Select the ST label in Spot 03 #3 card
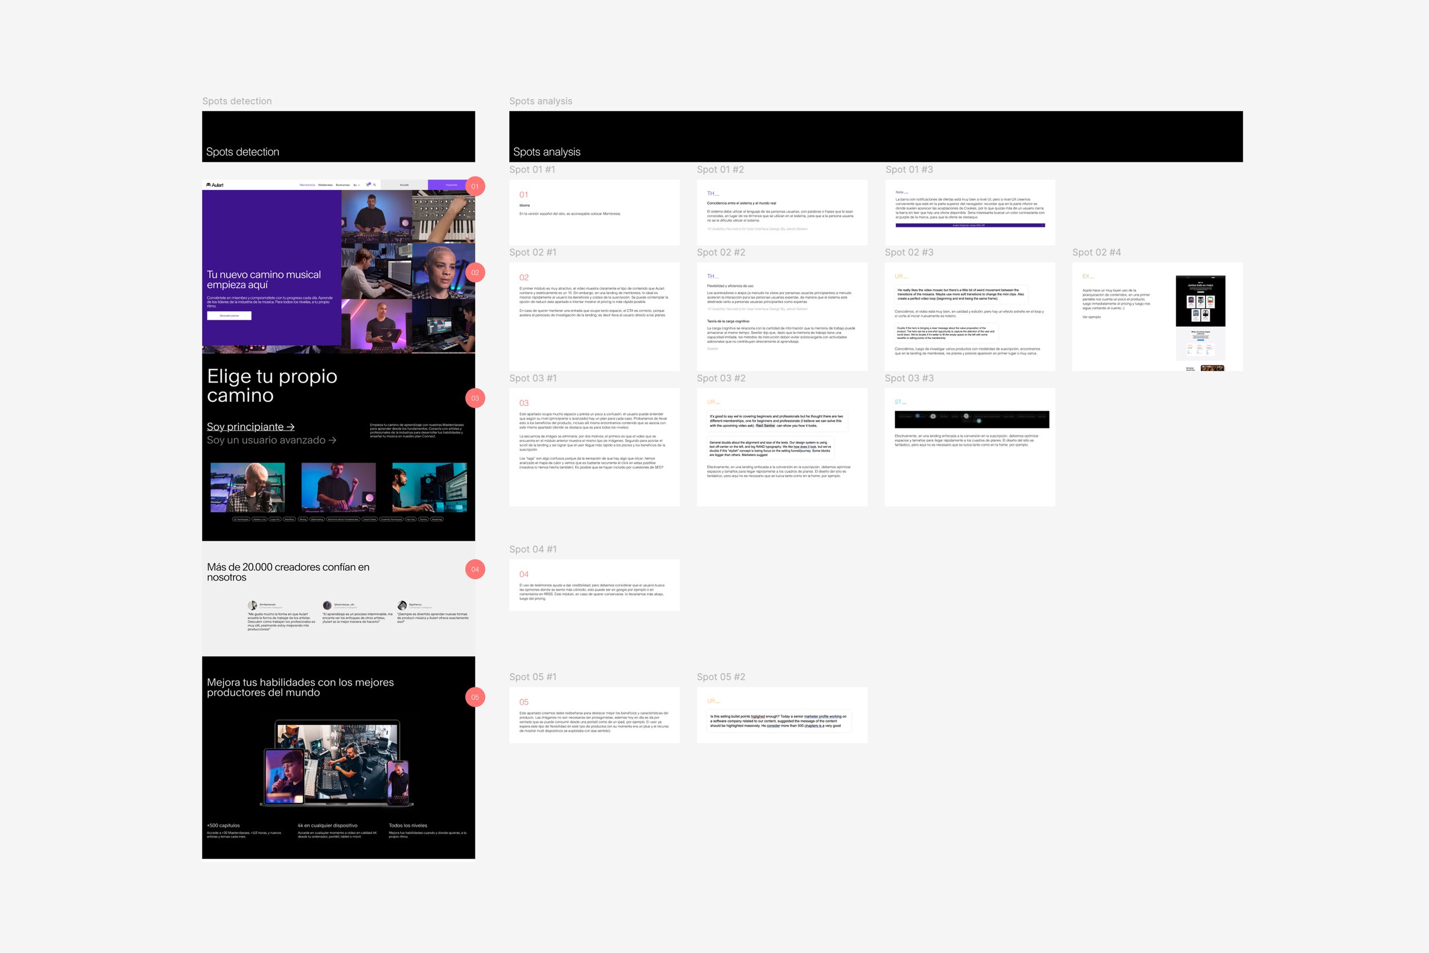 tap(900, 402)
